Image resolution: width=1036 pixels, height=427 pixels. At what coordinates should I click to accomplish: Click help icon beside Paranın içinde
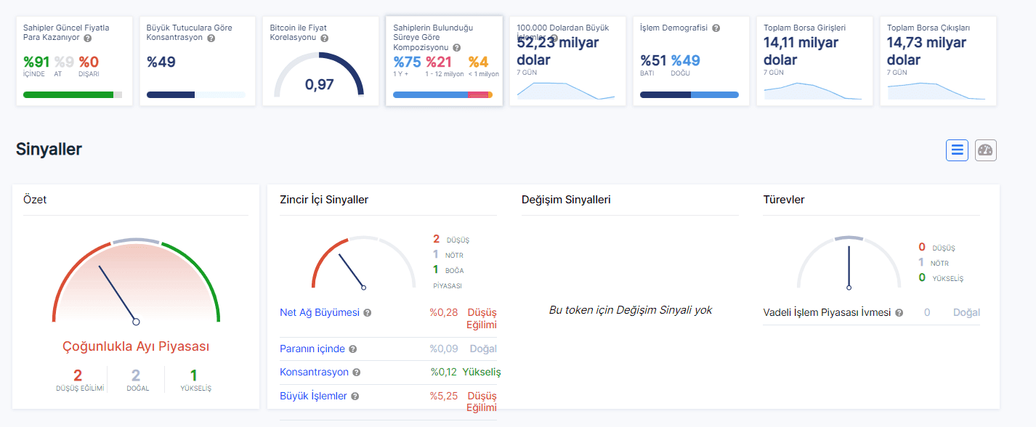(352, 349)
